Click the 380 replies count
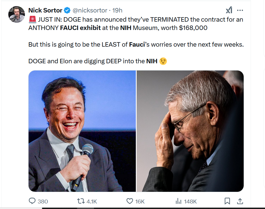Viewport: 265px width, 209px height. pos(43,202)
